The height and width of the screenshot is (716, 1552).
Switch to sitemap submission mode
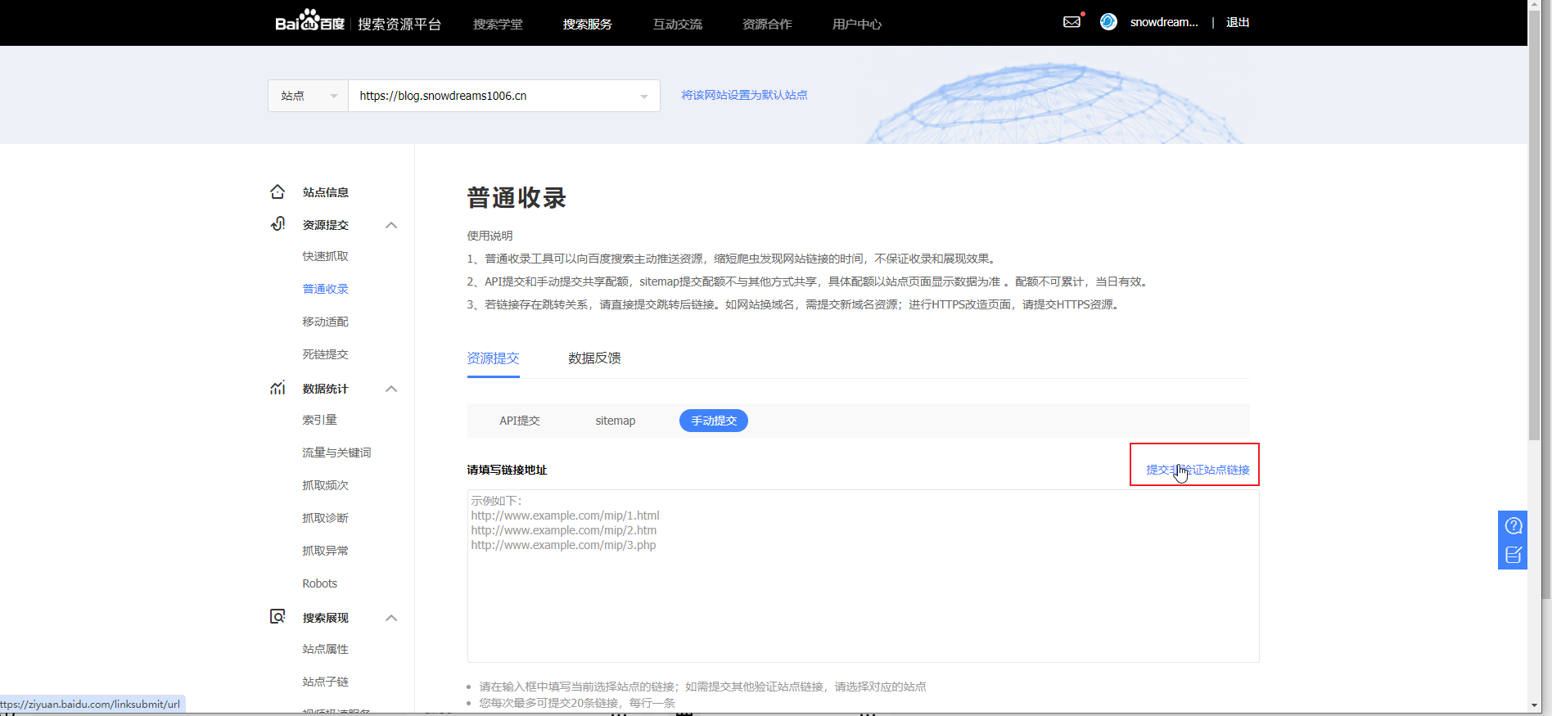(x=615, y=421)
